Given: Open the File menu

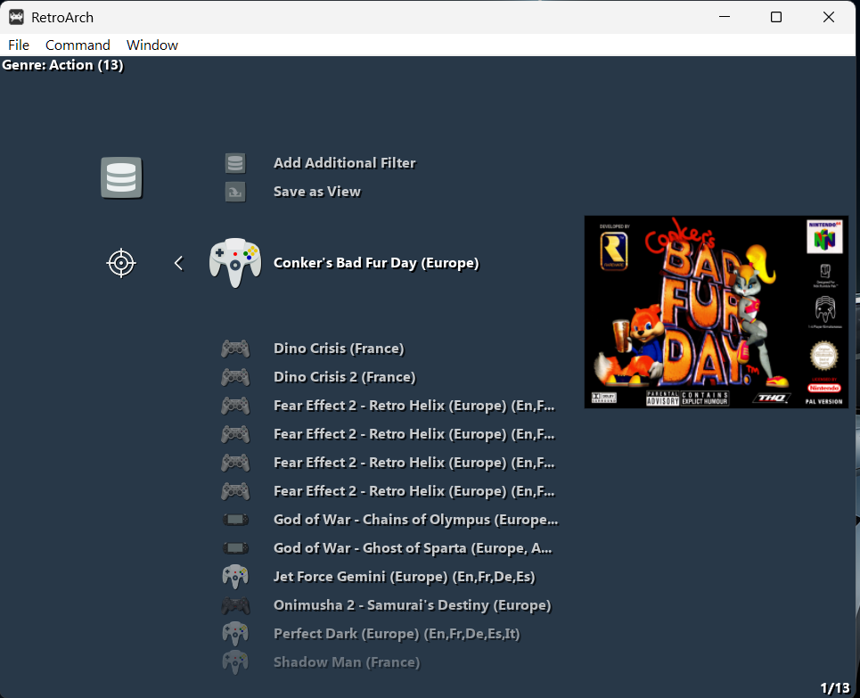Looking at the screenshot, I should pos(19,45).
